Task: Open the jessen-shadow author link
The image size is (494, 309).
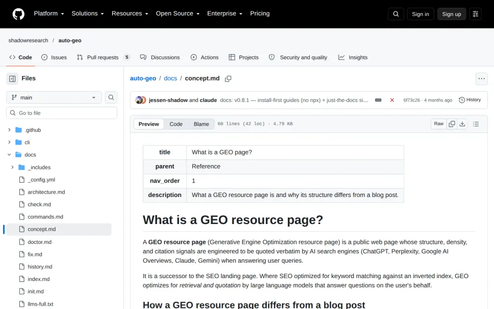Action: click(x=168, y=100)
